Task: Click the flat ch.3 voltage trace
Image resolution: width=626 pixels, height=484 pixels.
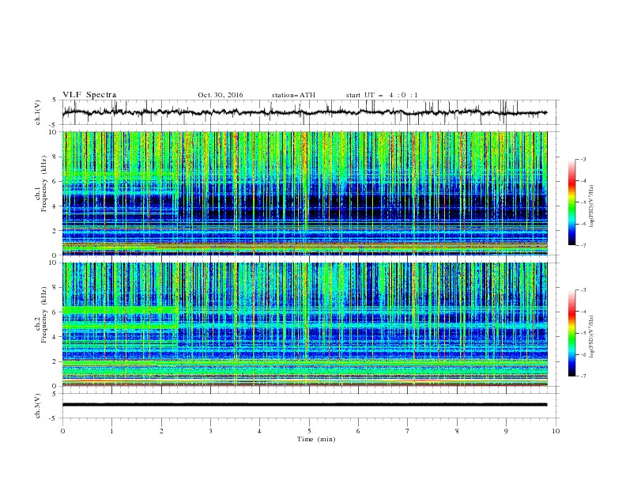Action: point(304,405)
